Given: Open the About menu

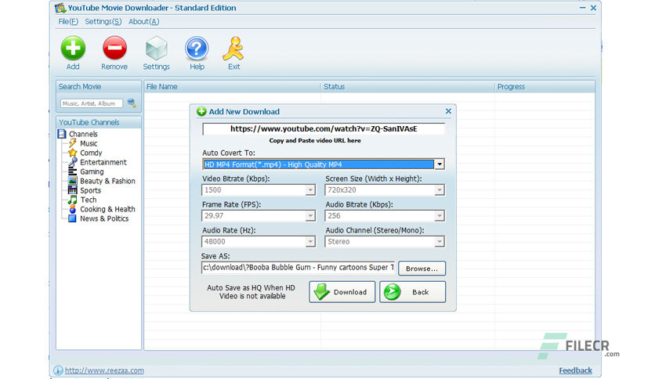Looking at the screenshot, I should tap(143, 21).
